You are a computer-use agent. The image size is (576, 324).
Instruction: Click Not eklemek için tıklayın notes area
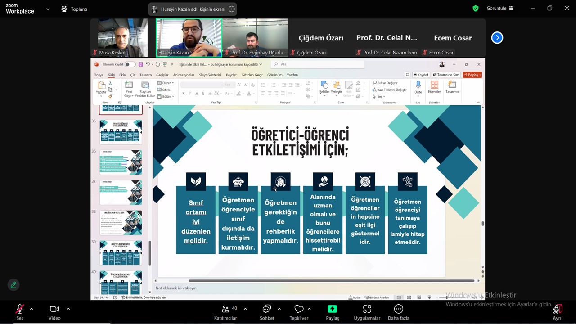[176, 288]
